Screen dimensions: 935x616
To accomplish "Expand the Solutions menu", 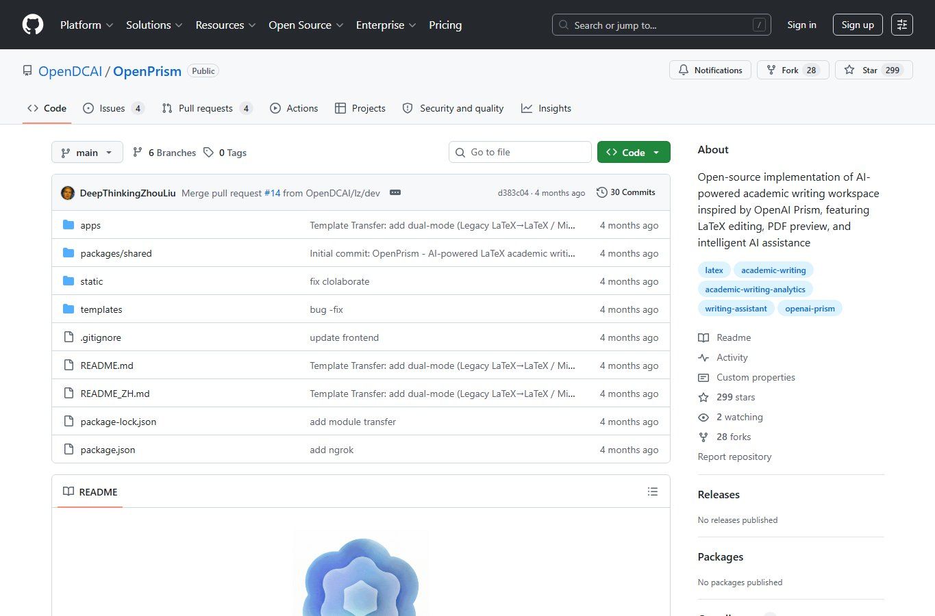I will pos(154,25).
